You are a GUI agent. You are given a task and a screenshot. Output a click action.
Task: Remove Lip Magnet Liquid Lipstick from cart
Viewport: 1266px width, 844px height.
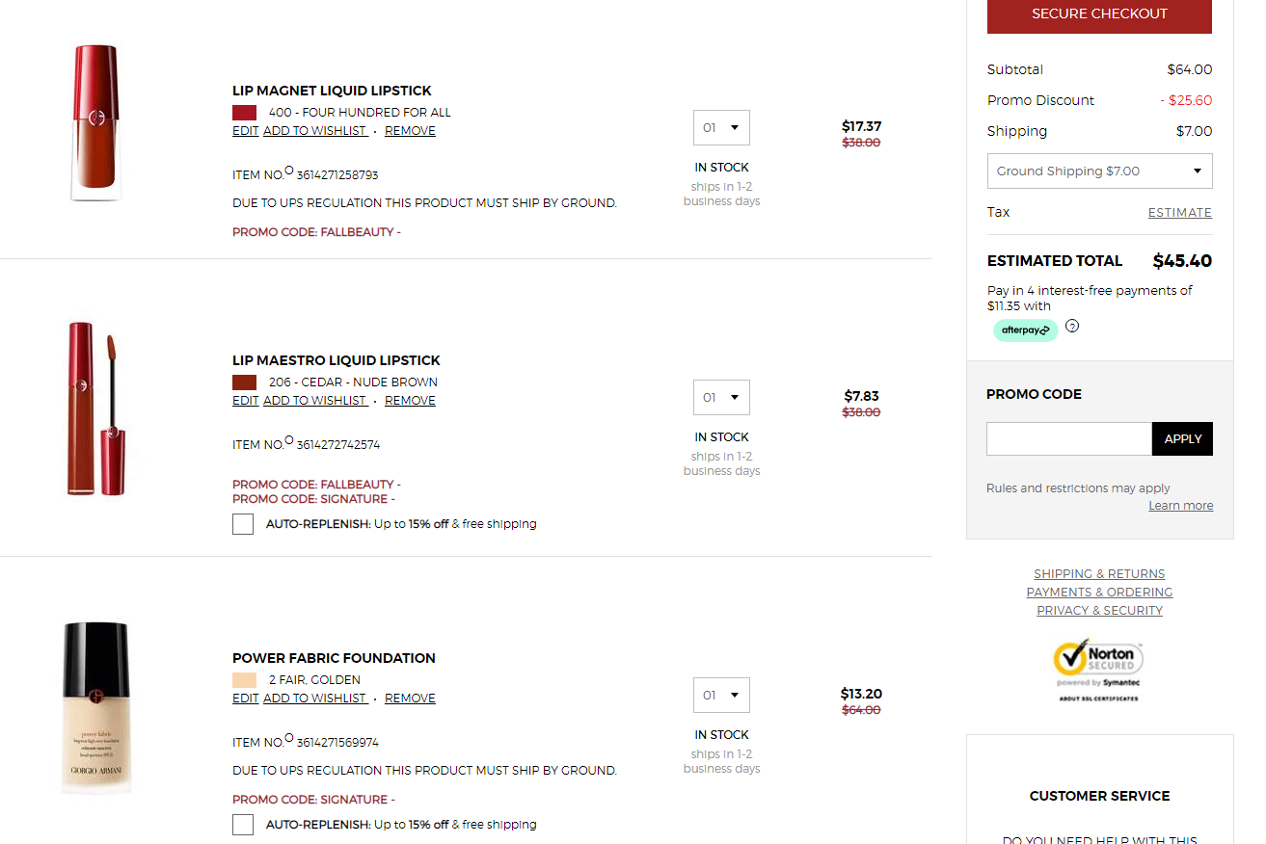point(410,131)
